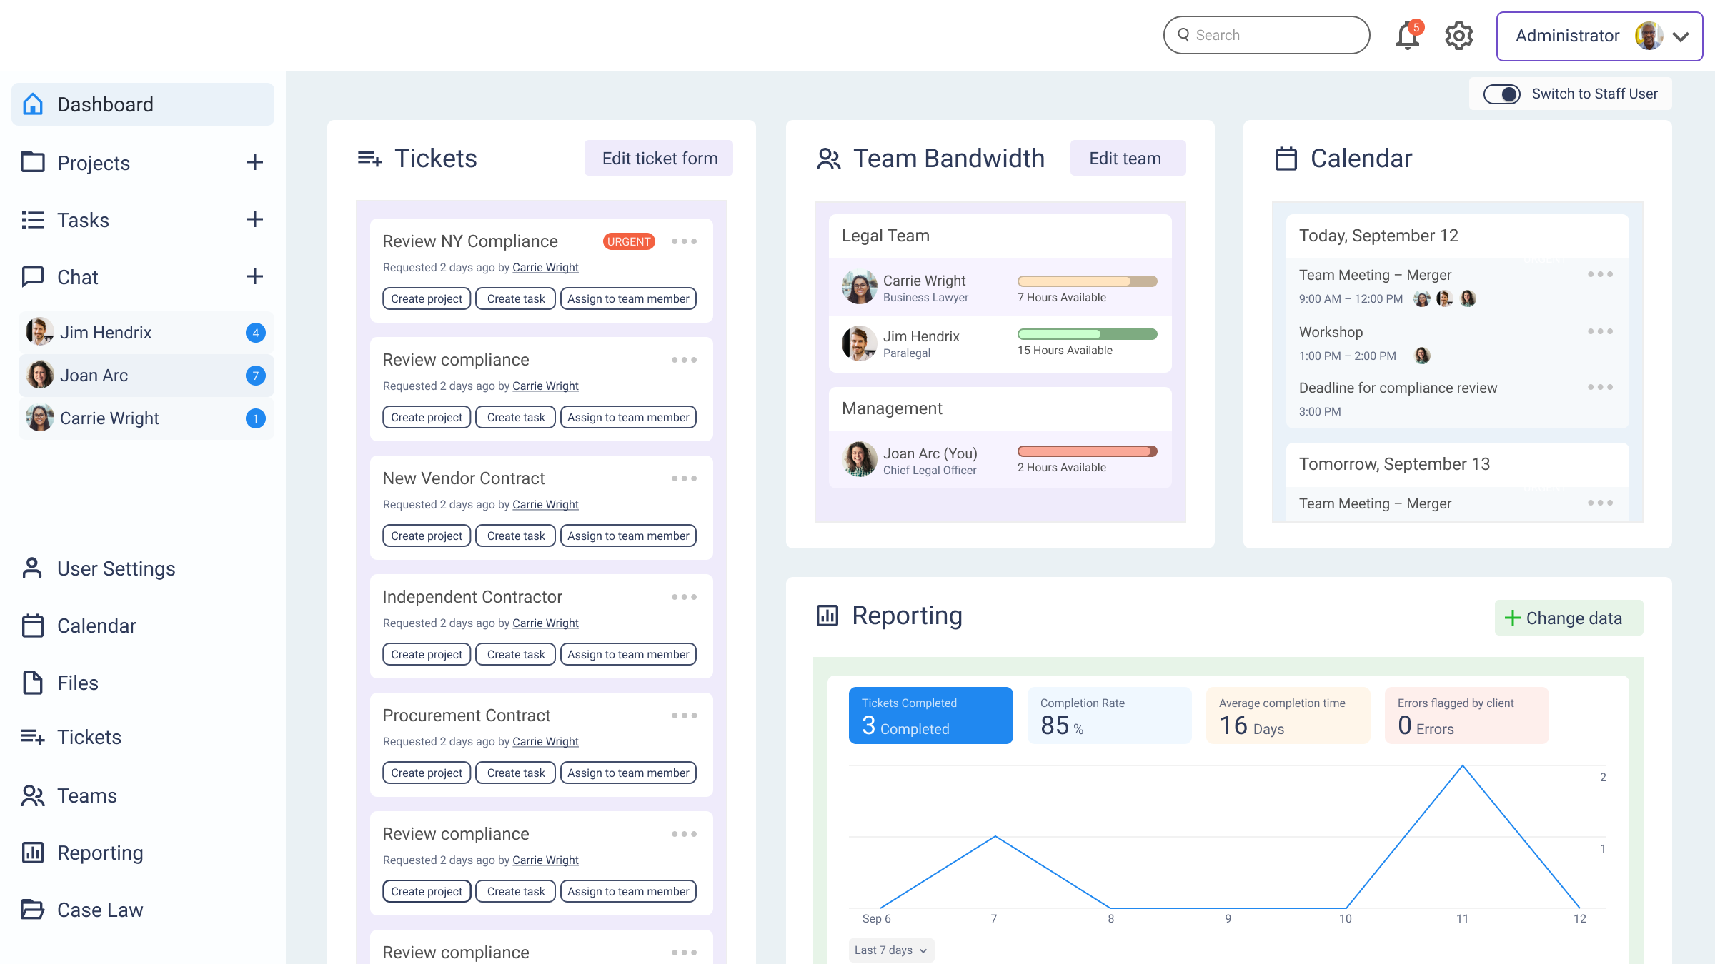Viewport: 1715px width, 964px height.
Task: Click the Reporting panel chart icon
Action: (827, 615)
